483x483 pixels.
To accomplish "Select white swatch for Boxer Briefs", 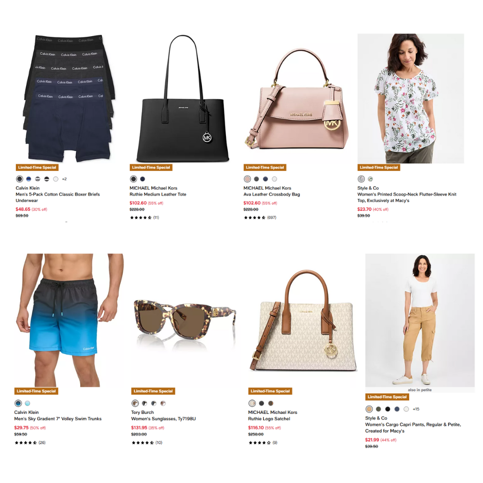I will coord(56,179).
